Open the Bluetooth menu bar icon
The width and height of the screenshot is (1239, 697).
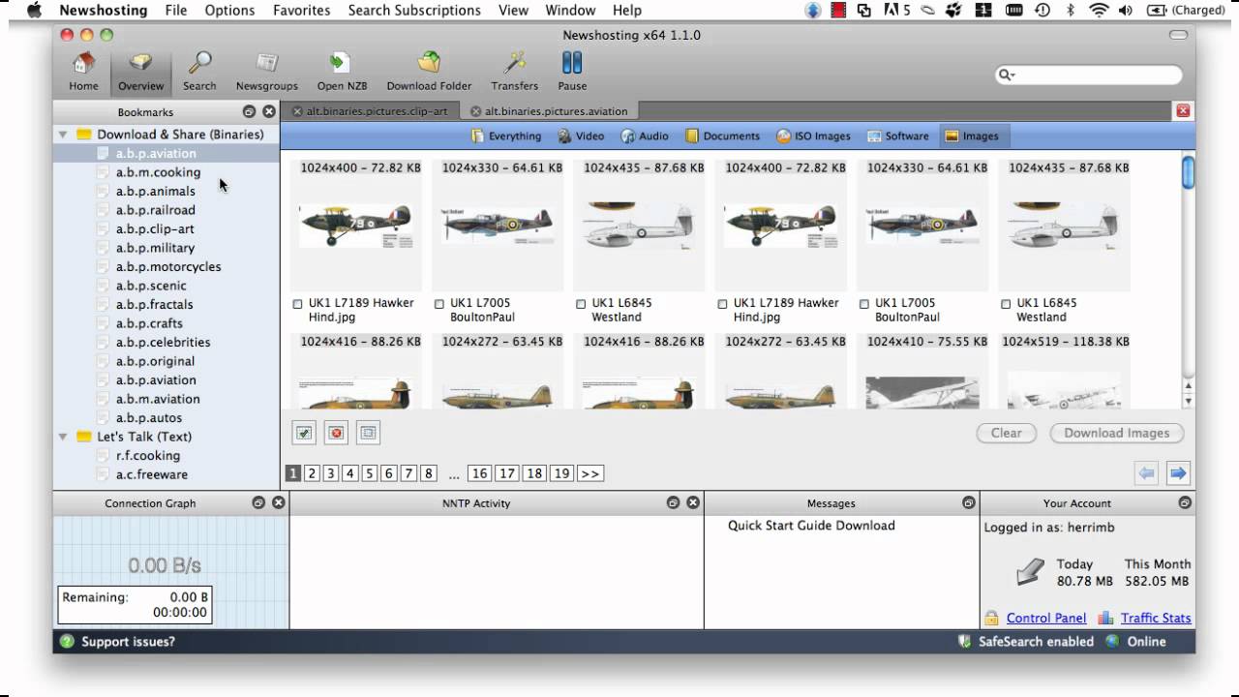1071,11
